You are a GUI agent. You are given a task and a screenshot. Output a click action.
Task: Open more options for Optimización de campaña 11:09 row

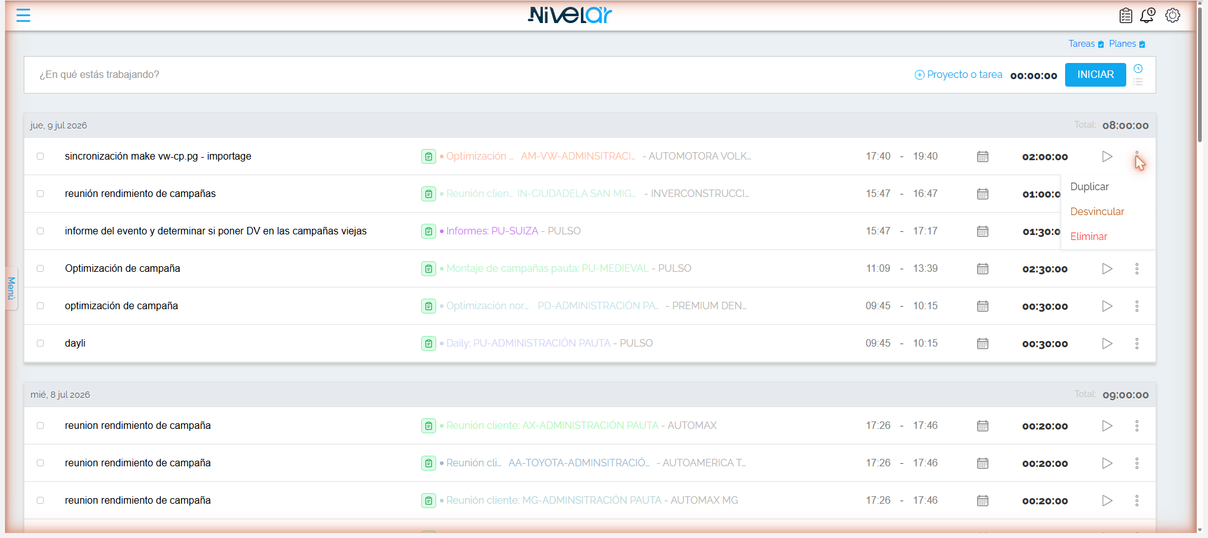click(x=1137, y=269)
